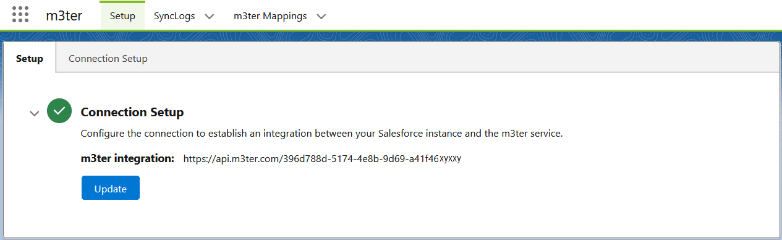Viewport: 782px width, 240px height.
Task: Collapse the Connection Setup section
Action: tap(35, 113)
